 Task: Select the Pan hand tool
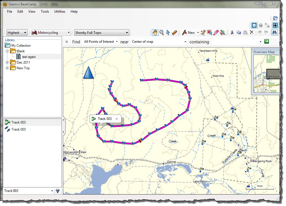pyautogui.click(x=155, y=32)
